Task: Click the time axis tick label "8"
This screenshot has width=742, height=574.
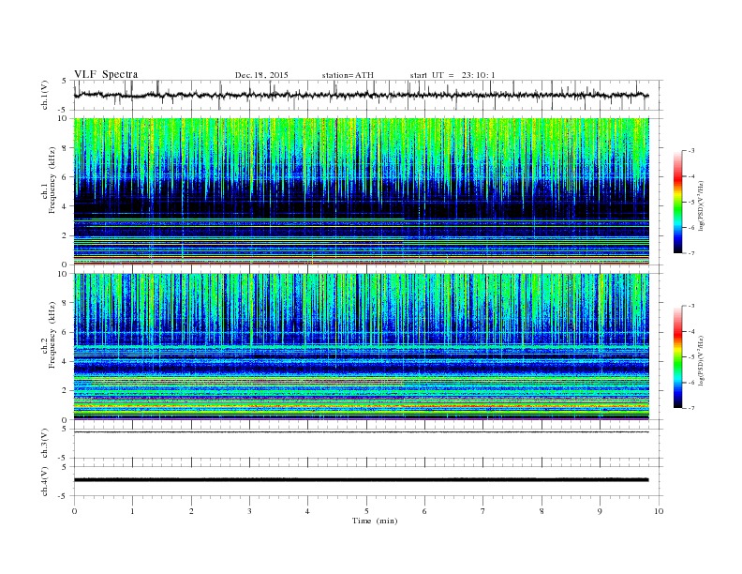Action: [x=542, y=511]
